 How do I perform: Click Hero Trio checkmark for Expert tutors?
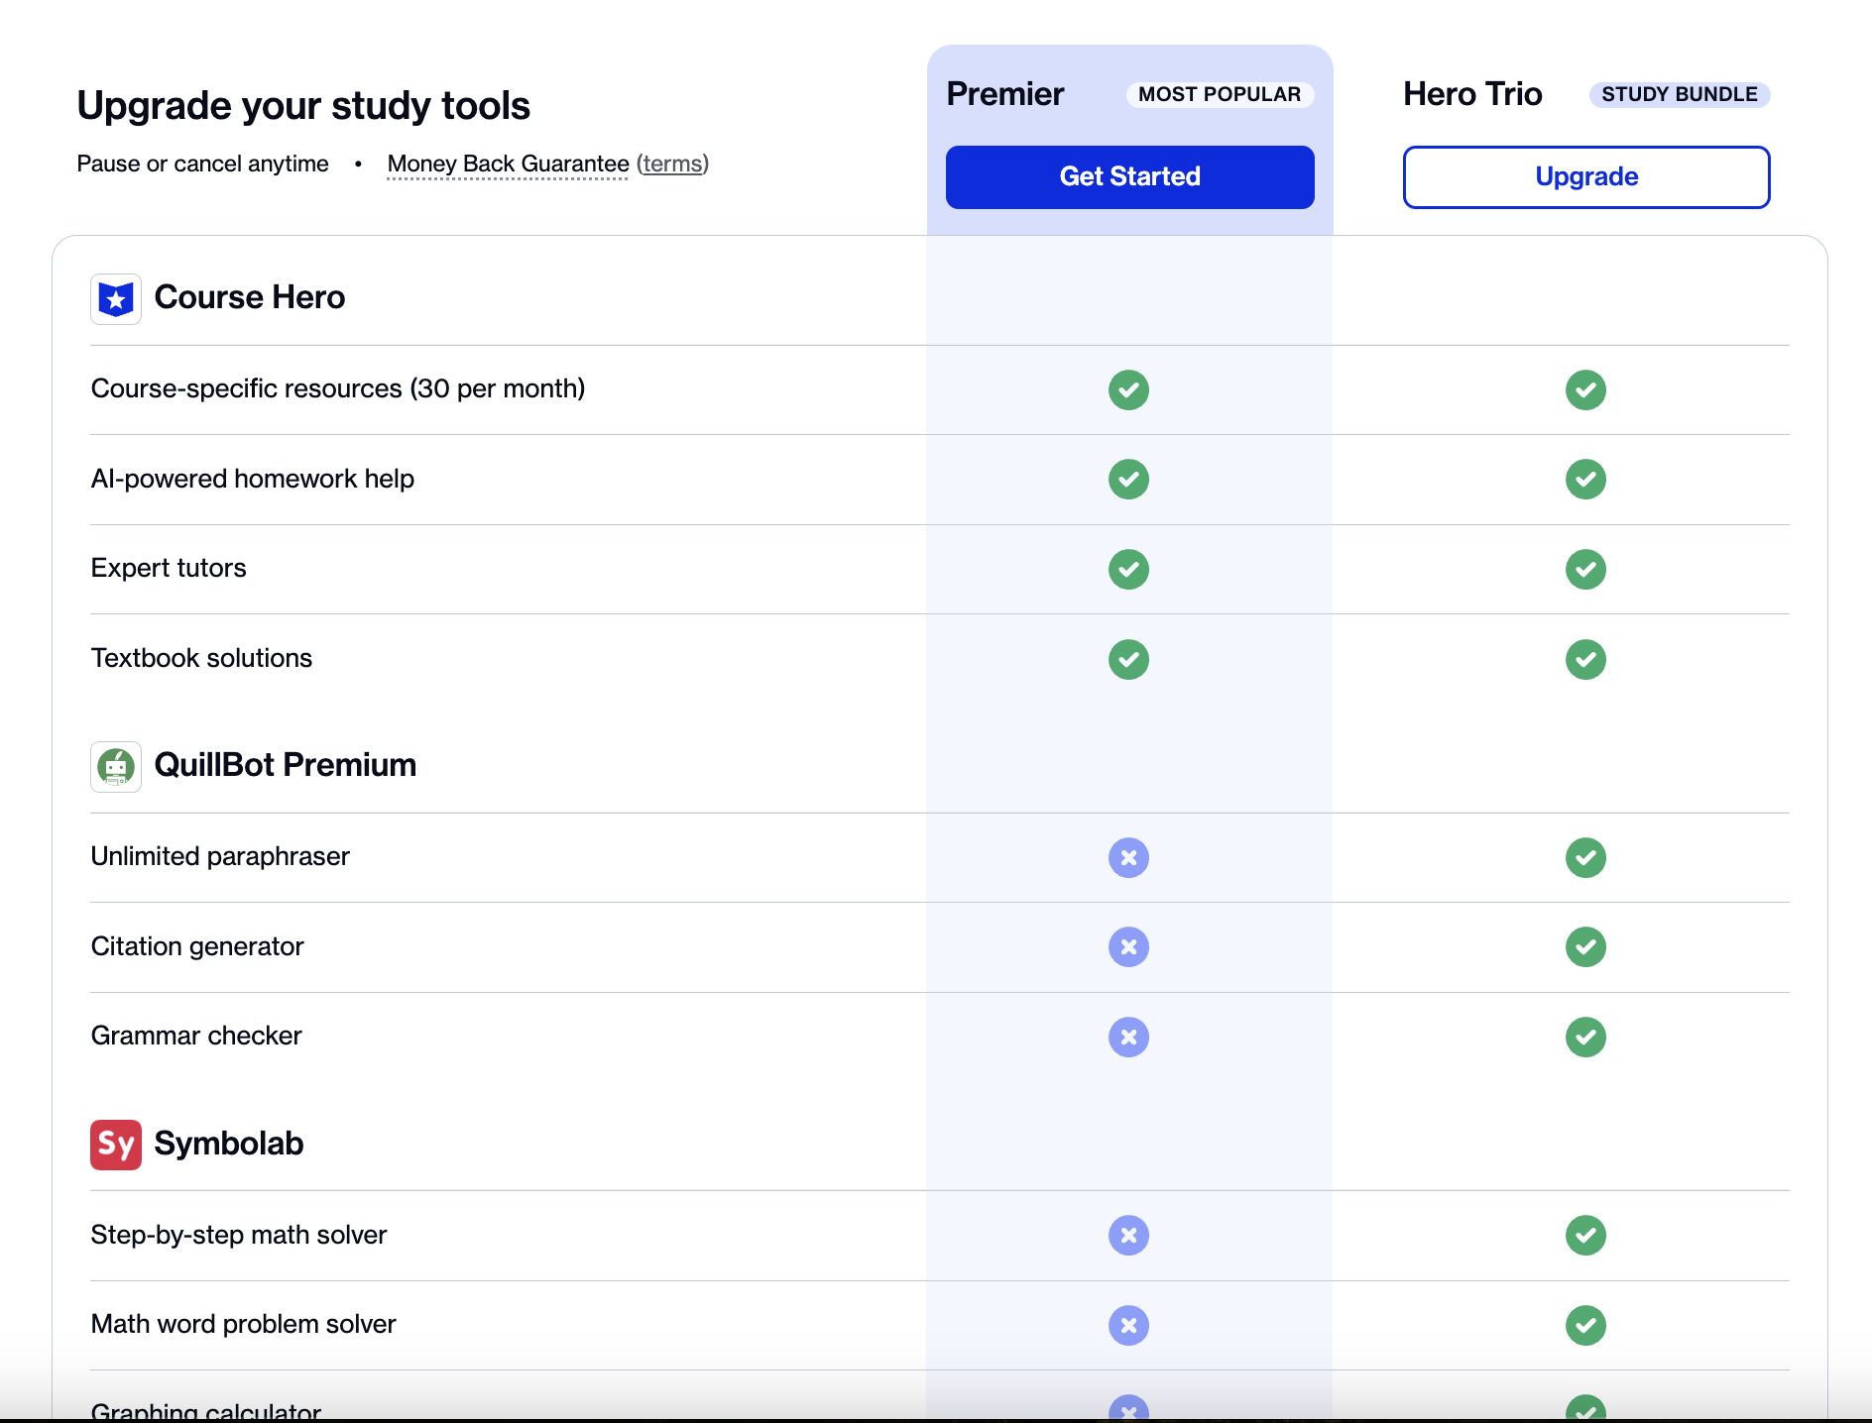tap(1585, 569)
